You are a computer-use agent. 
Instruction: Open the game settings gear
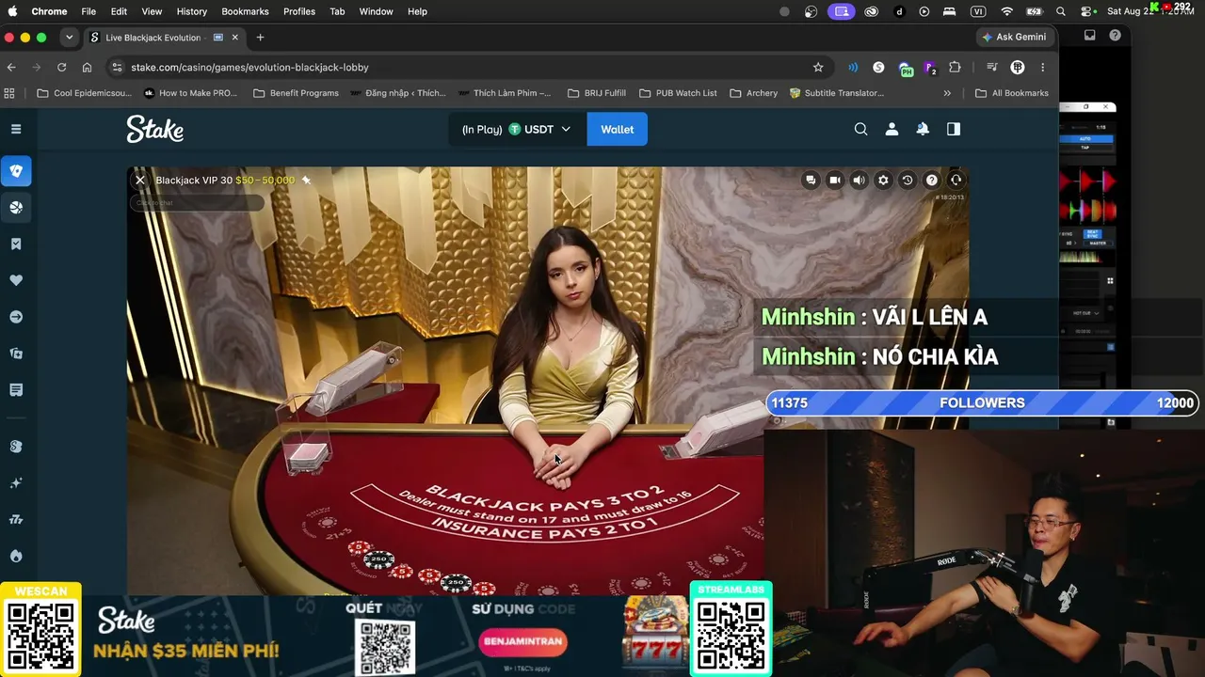[x=883, y=180]
